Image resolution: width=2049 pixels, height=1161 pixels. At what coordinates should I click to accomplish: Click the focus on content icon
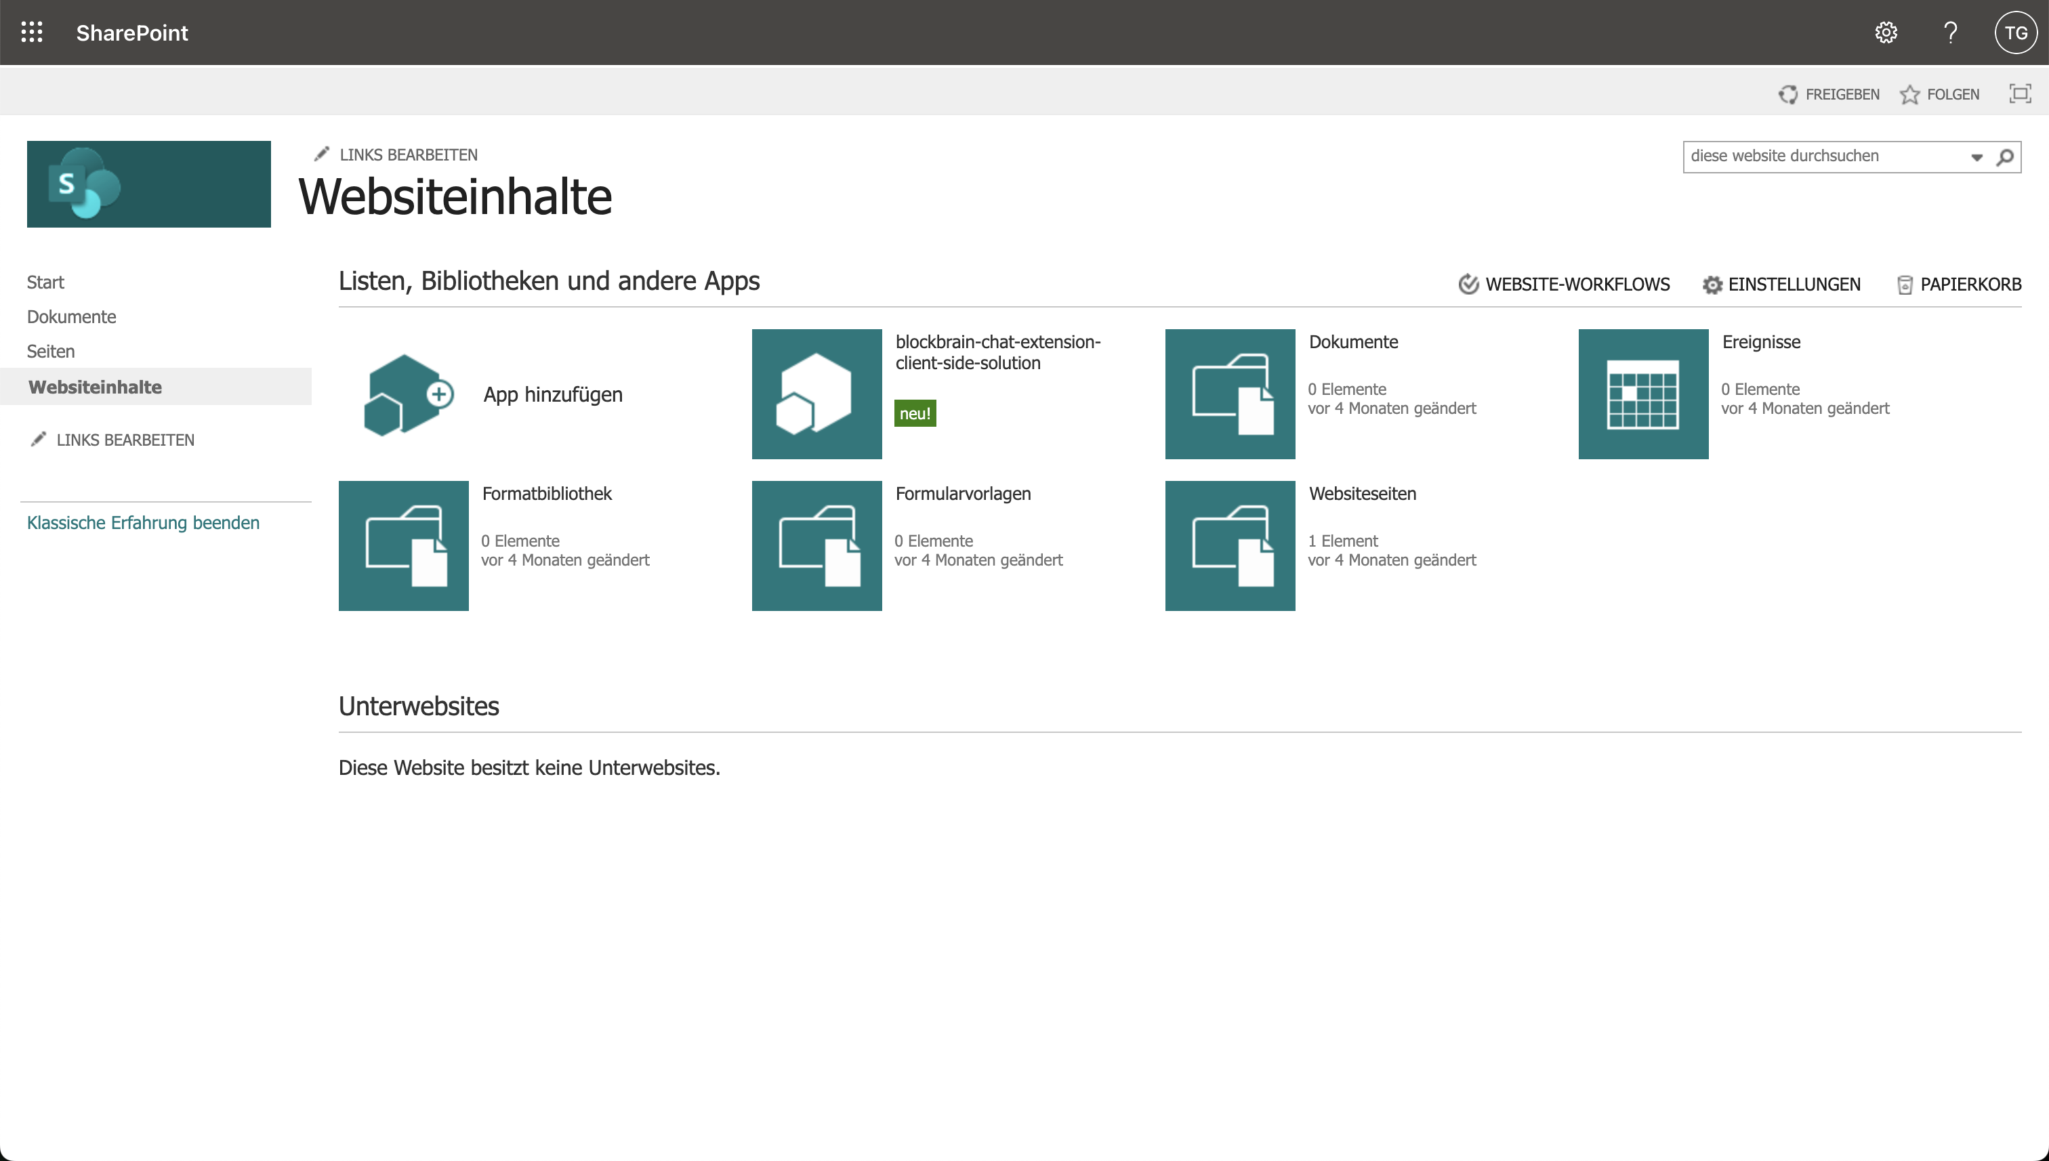pyautogui.click(x=2019, y=94)
